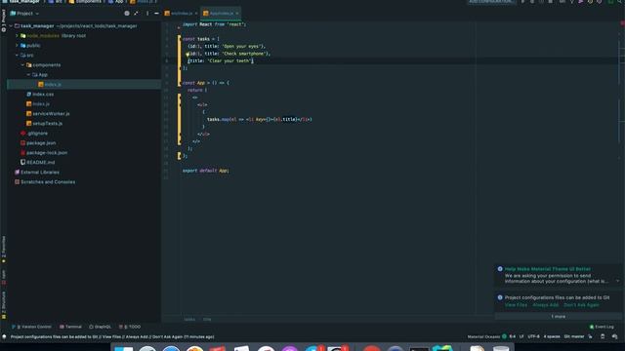Collapse the components folder
Viewport: 625px width, 351px height.
coord(22,65)
